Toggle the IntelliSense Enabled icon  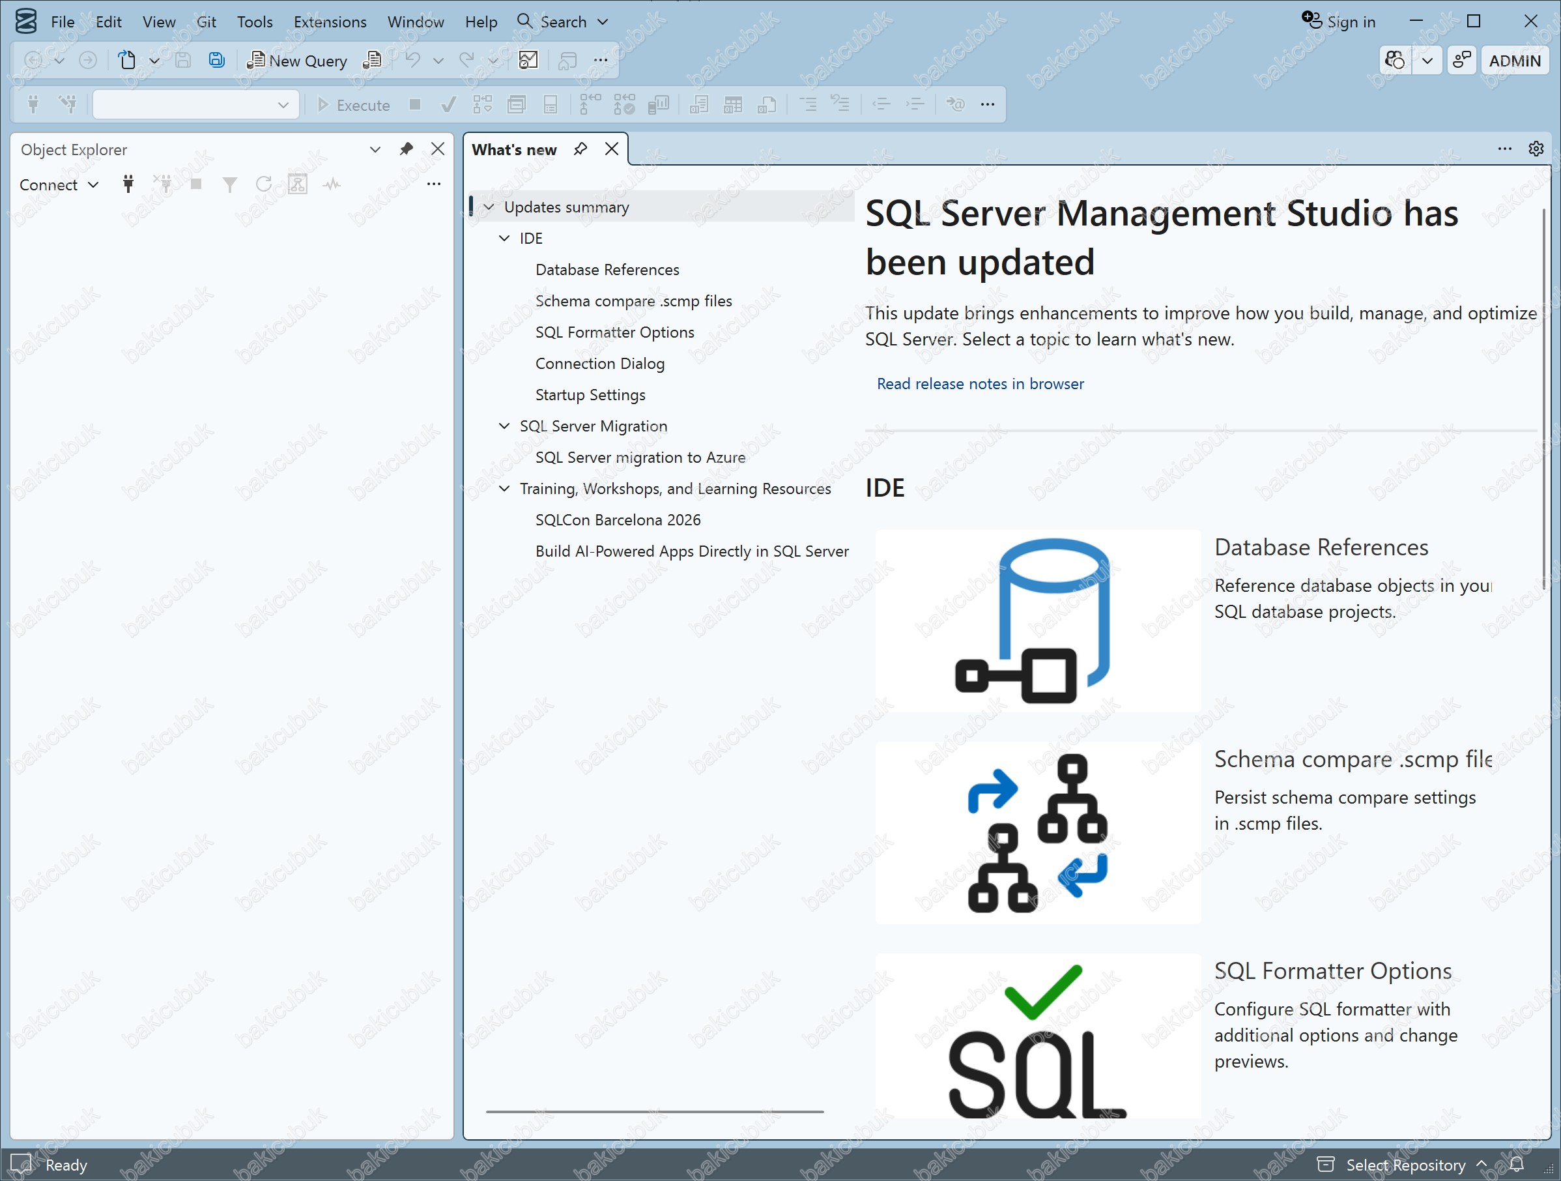click(x=551, y=105)
